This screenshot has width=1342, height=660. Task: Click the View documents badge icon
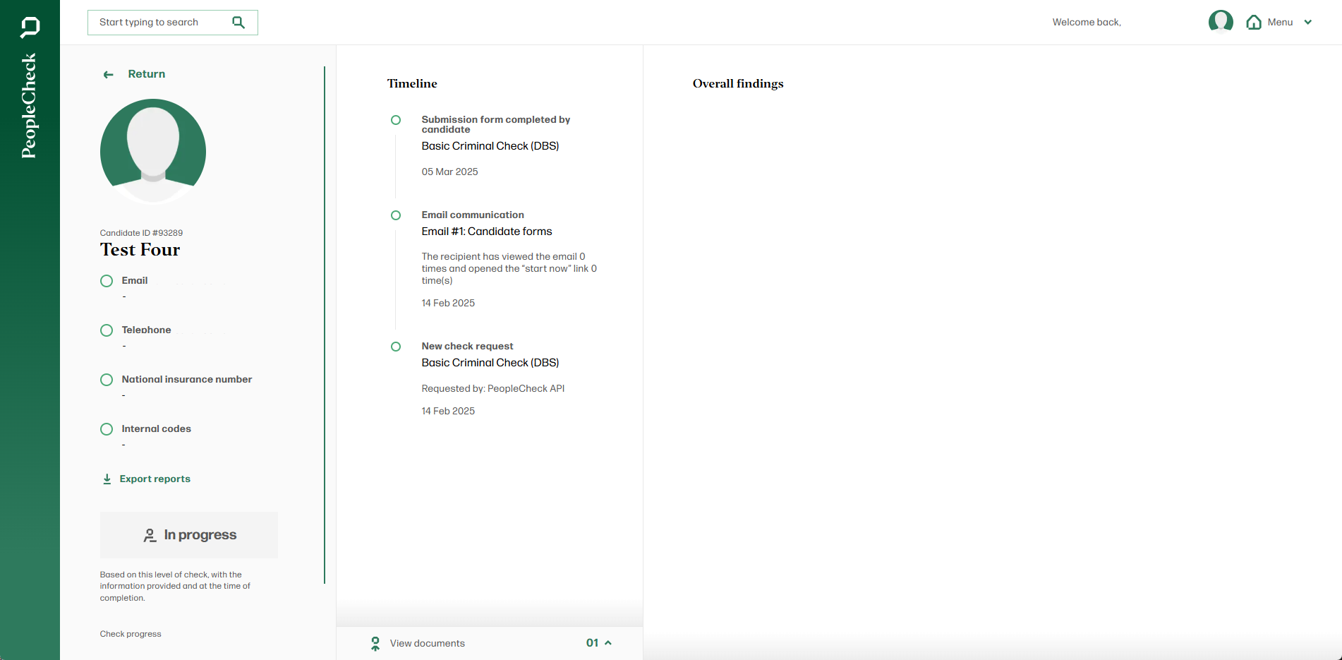pos(375,644)
